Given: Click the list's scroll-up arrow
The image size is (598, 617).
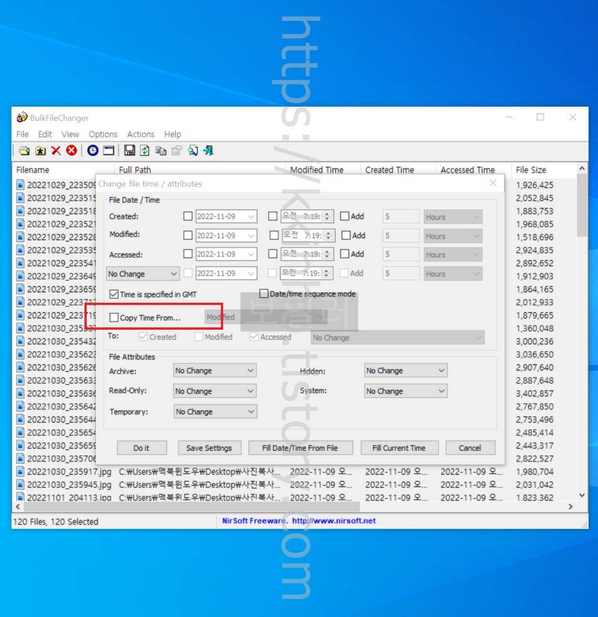Looking at the screenshot, I should [x=582, y=169].
